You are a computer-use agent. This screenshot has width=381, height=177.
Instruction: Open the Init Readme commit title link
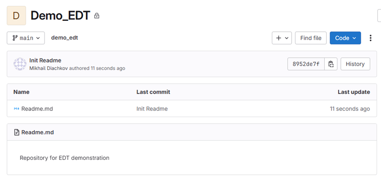(45, 60)
